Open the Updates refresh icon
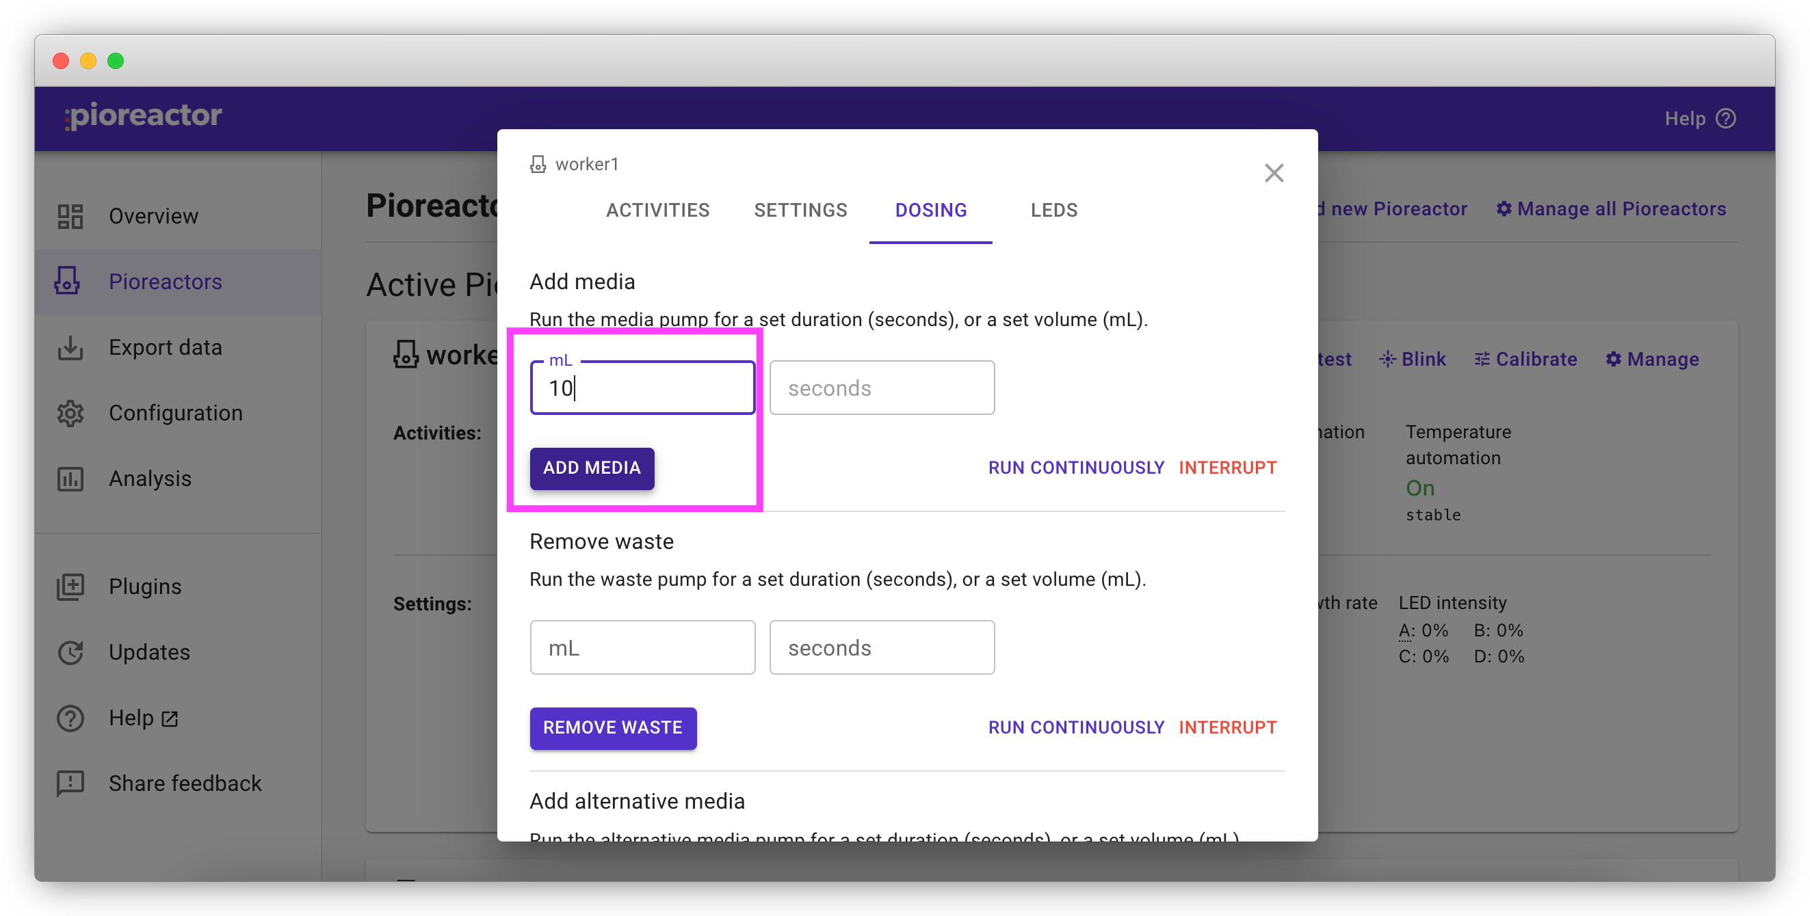Screen dimensions: 1810x916 (70, 652)
